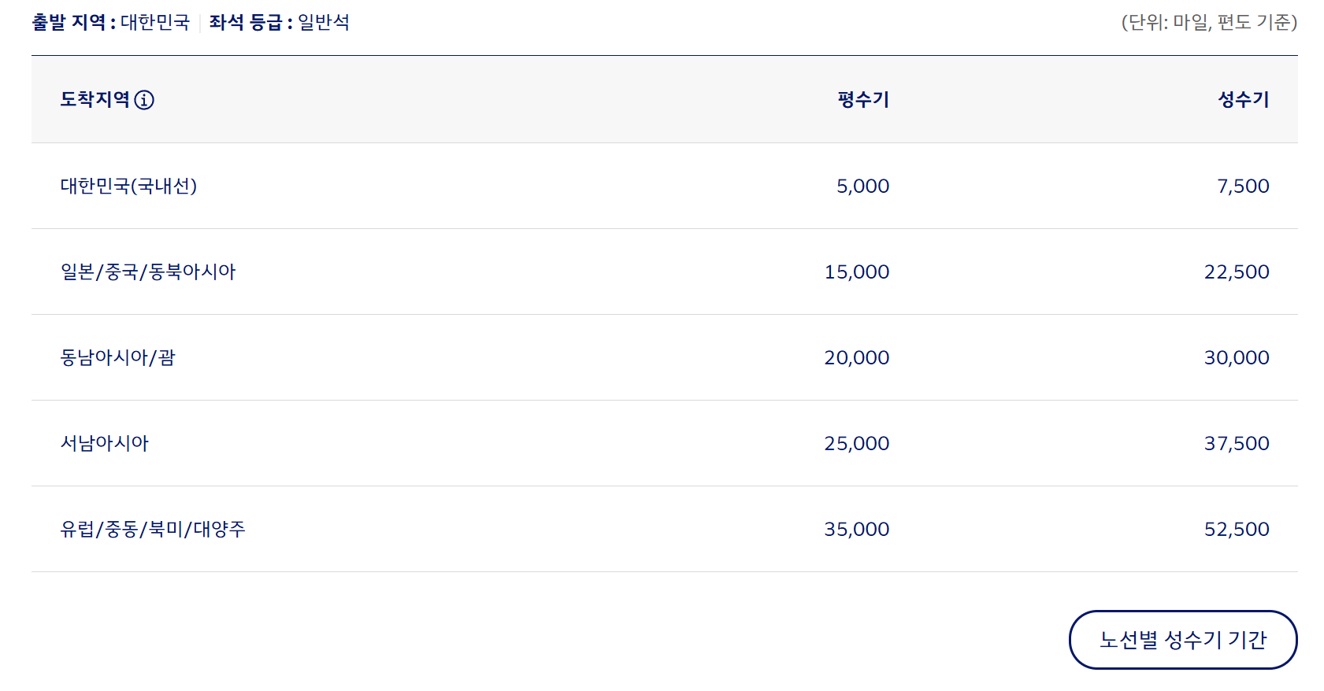1324x691 pixels.
Task: Click the 15,000 off-peak mileage value
Action: click(x=857, y=272)
